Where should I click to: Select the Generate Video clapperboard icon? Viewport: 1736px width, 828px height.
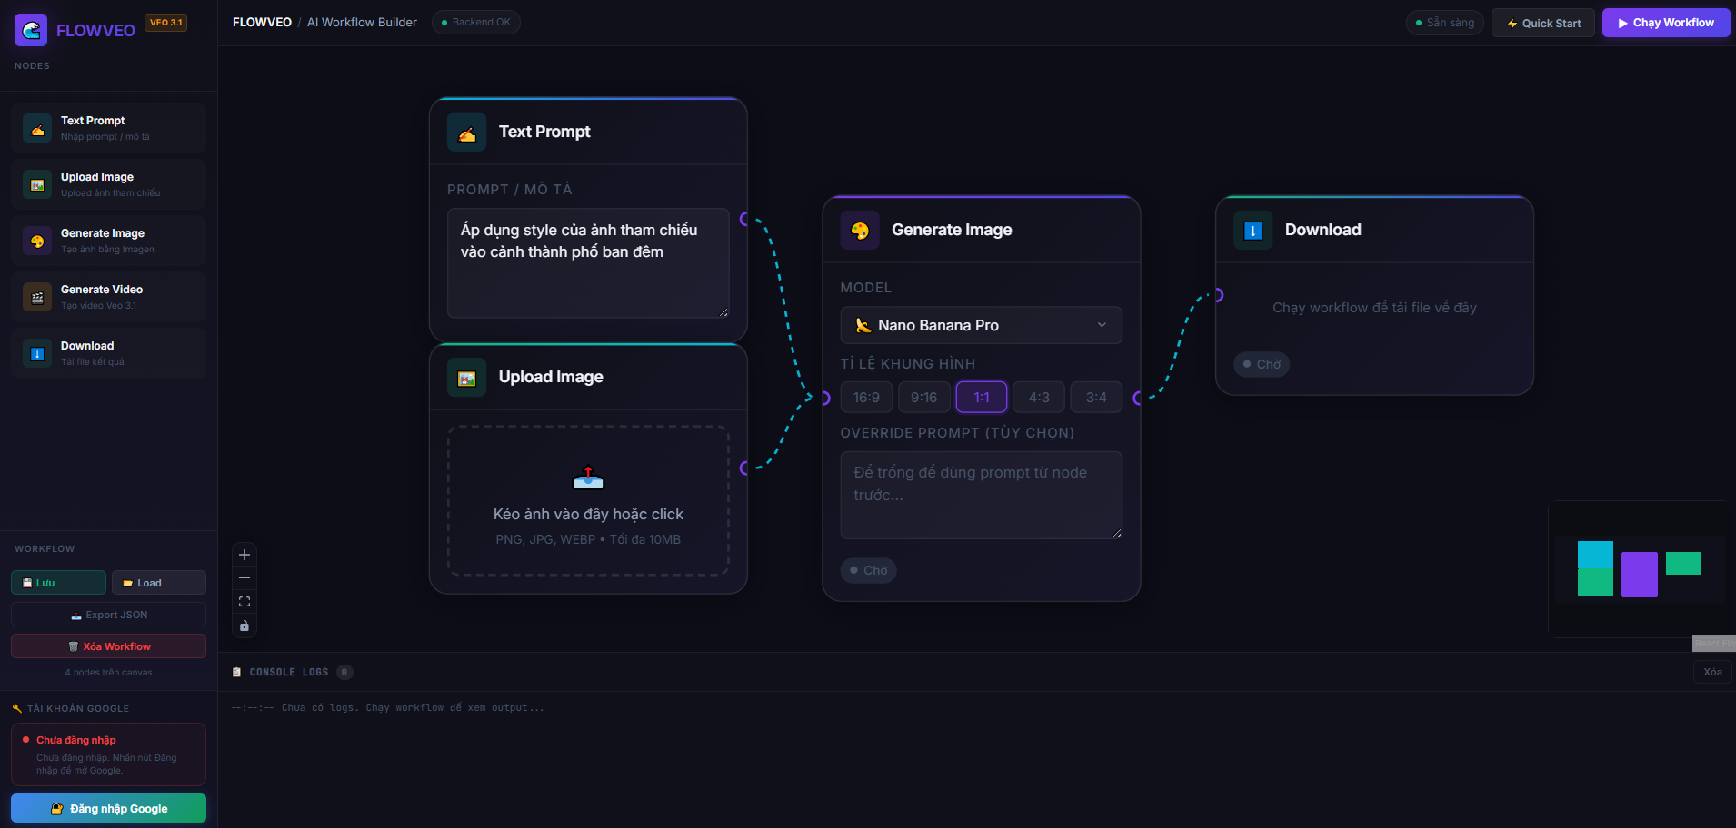pos(36,297)
